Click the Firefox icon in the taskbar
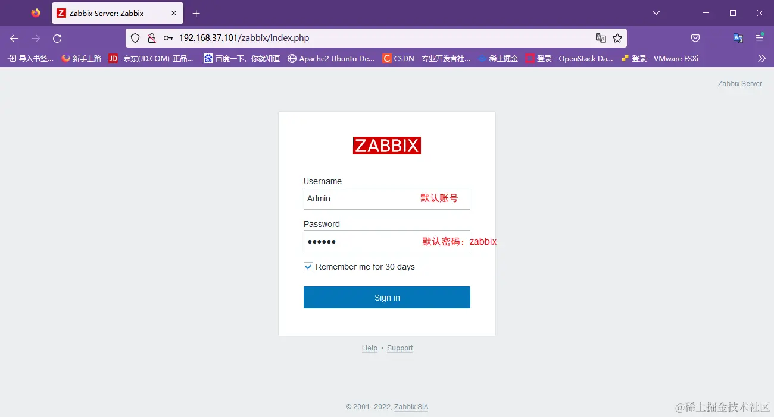774x417 pixels. (35, 12)
